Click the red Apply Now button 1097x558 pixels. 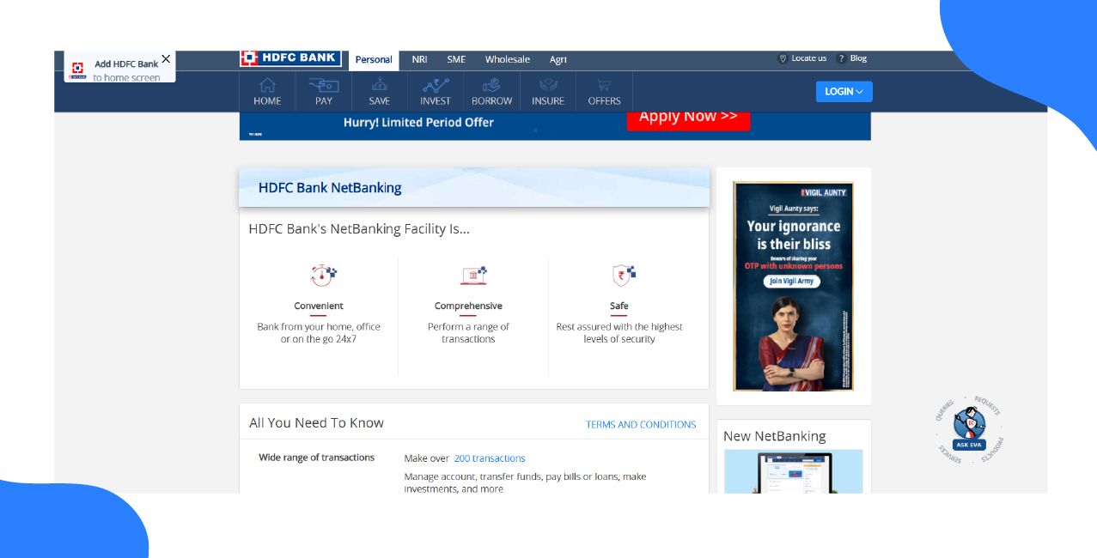[x=687, y=120]
